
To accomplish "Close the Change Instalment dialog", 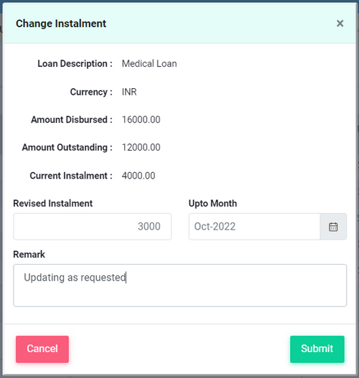I will [x=340, y=24].
